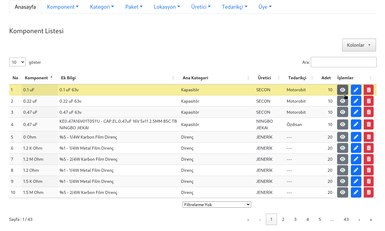Delete row 8, 1.2 Ohm resistor
The height and width of the screenshot is (231, 385).
(369, 170)
